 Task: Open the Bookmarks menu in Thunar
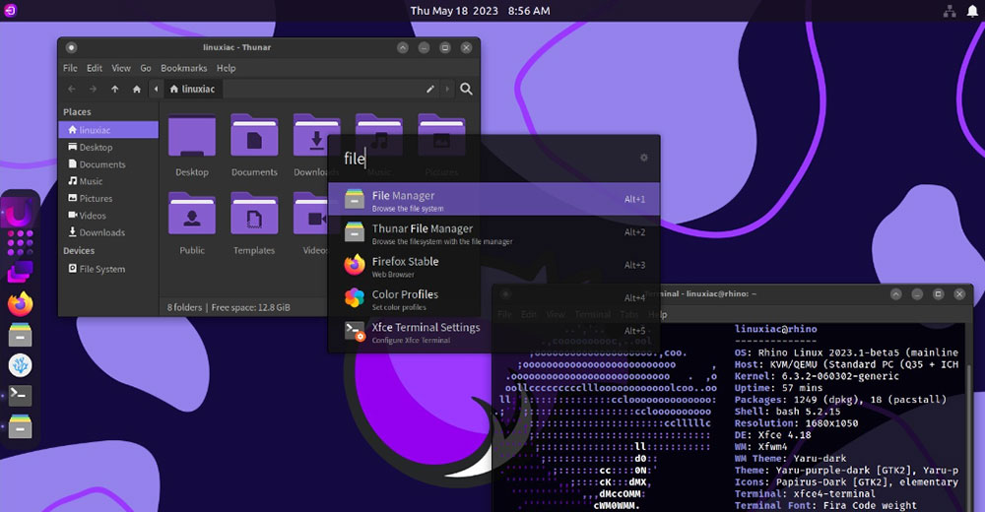183,68
